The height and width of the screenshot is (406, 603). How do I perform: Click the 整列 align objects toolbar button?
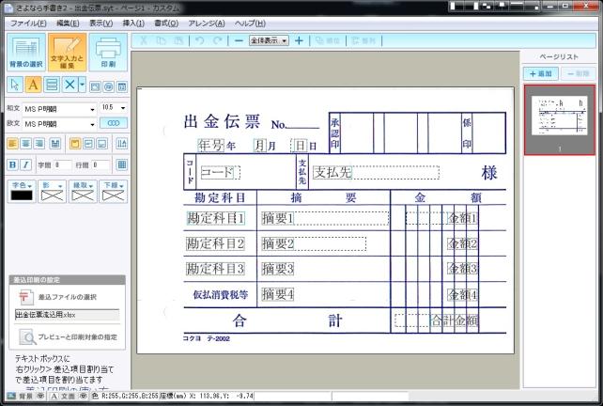363,40
